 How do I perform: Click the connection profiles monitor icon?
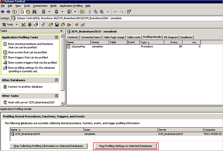69,12
